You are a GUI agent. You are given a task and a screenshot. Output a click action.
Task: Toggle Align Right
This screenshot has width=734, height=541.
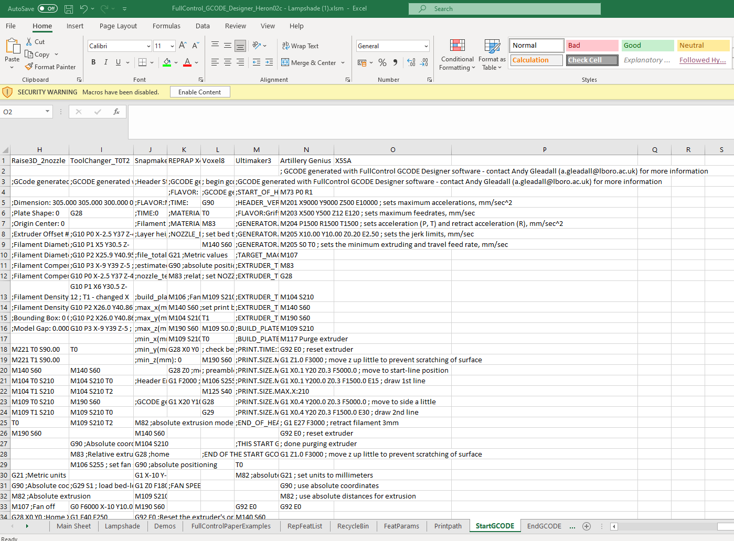coord(240,62)
